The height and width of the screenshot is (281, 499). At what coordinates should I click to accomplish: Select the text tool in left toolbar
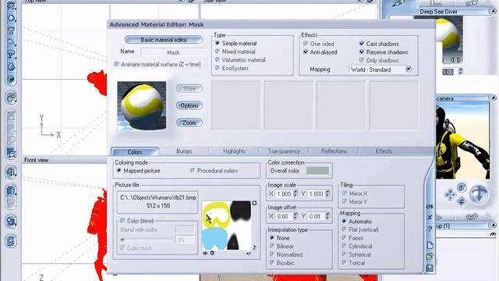point(11,30)
